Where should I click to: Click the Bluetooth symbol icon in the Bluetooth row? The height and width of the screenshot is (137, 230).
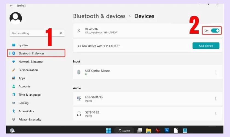click(79, 30)
